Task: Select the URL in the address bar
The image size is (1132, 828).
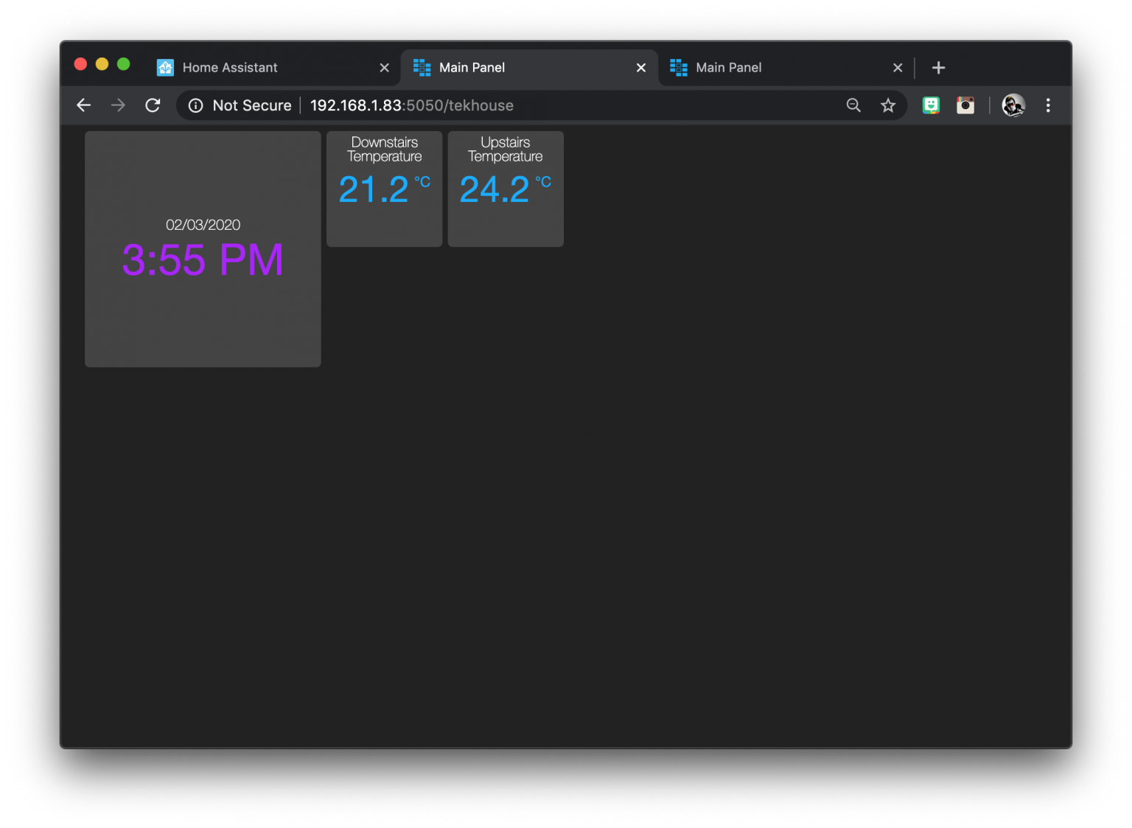Action: [410, 105]
